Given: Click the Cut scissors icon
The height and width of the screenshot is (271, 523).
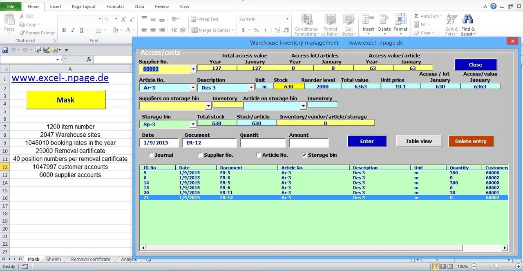Looking at the screenshot, I should click(22, 16).
